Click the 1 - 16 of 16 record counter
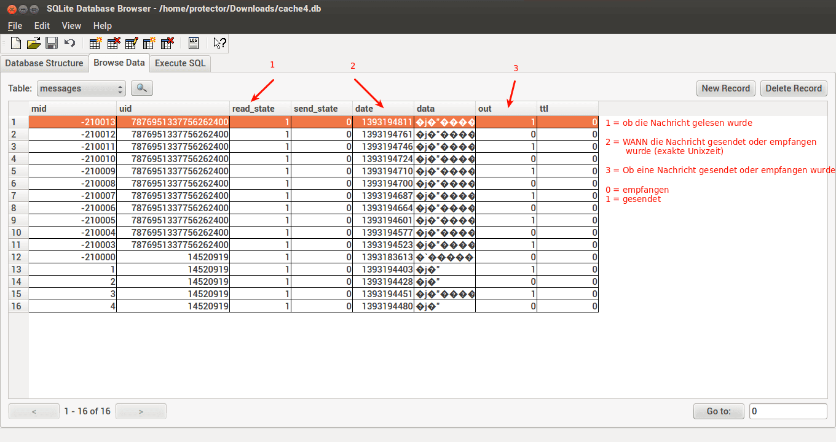The width and height of the screenshot is (836, 442). [87, 411]
